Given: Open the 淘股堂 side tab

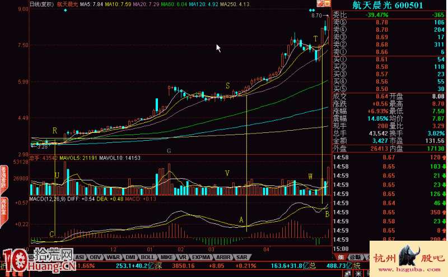Looking at the screenshot, I should click(x=3, y=211).
